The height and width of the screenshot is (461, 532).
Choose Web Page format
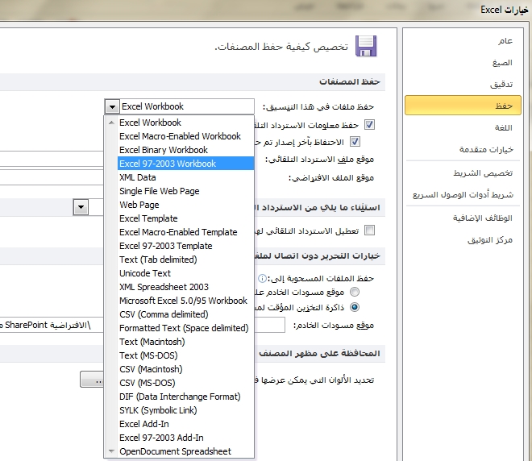(x=185, y=205)
